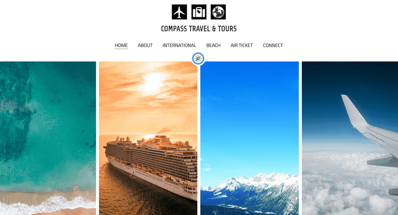The image size is (398, 215).
Task: Click the globe logo icon
Action: 218,12
